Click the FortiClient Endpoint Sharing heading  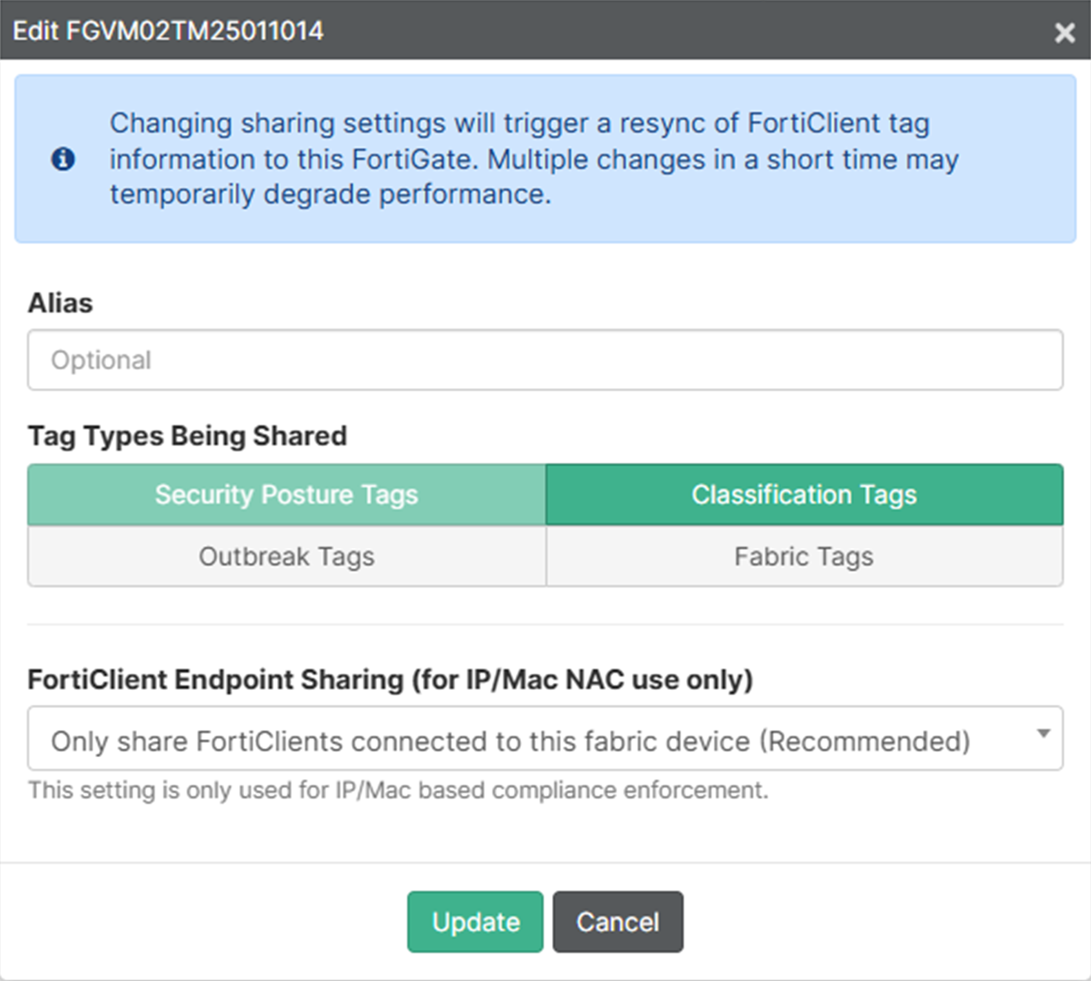click(x=390, y=679)
